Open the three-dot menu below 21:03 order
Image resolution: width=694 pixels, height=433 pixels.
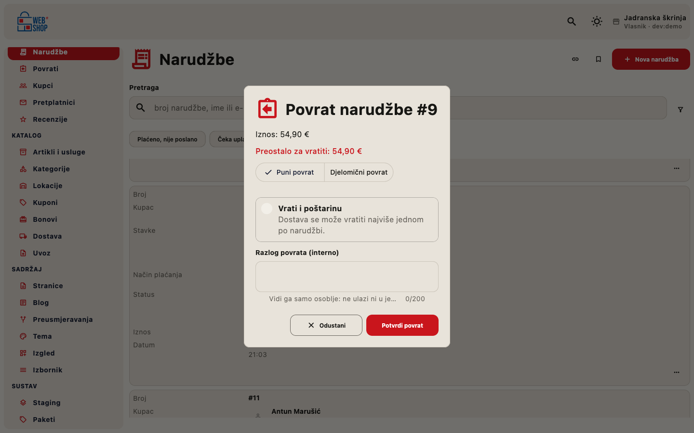677,372
